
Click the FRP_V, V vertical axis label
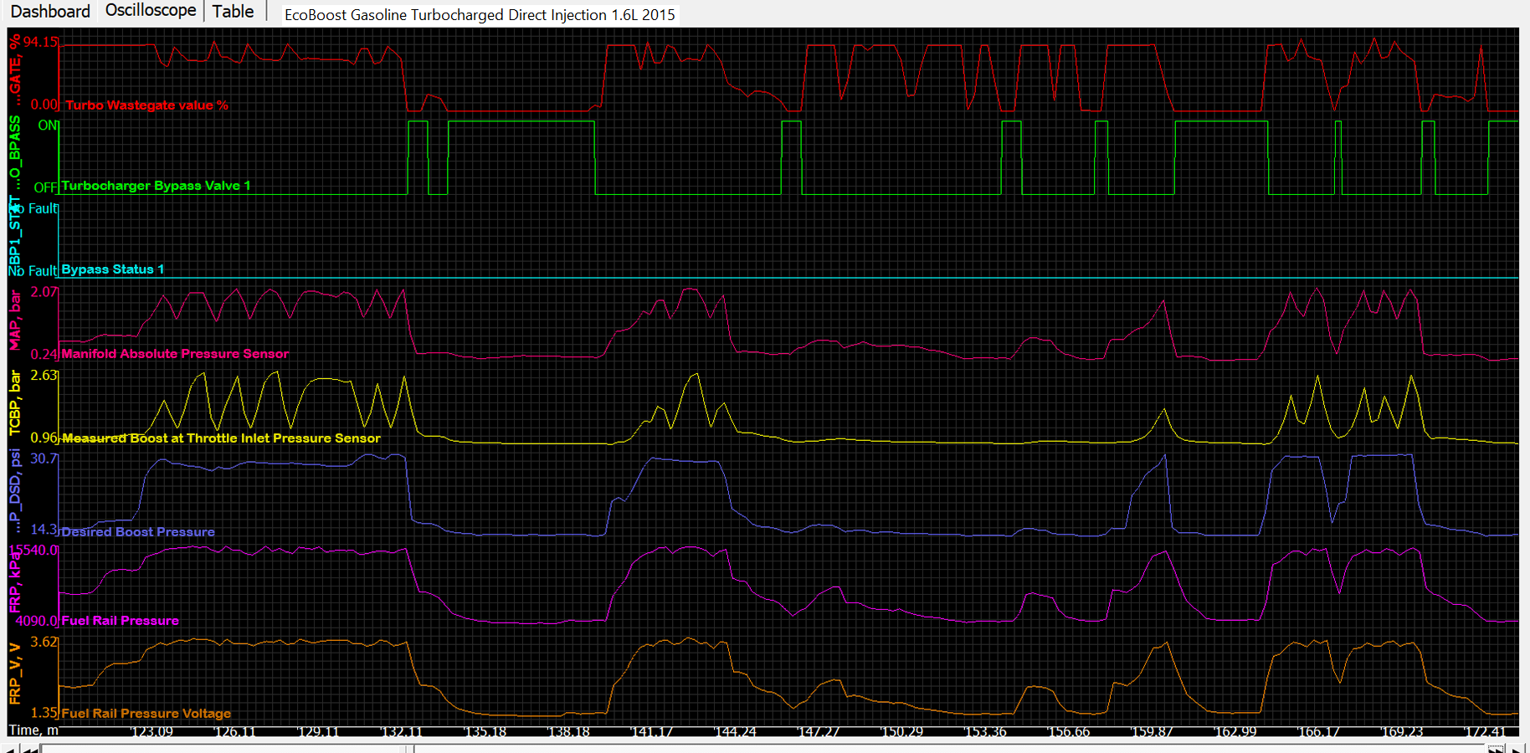15,674
